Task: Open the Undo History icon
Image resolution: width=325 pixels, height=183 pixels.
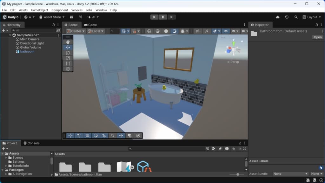Action: pyautogui.click(x=287, y=17)
